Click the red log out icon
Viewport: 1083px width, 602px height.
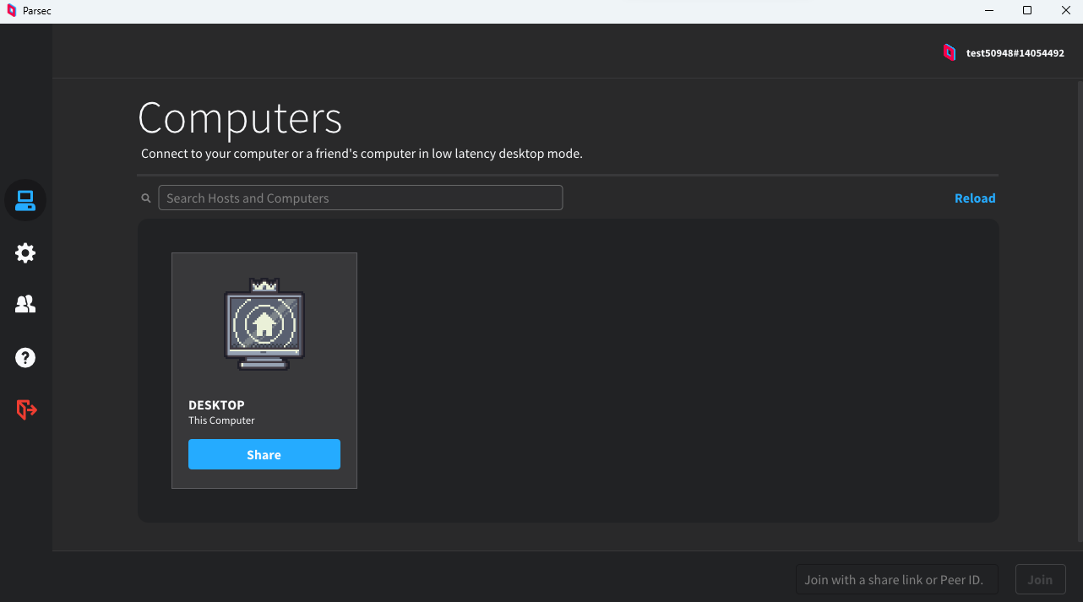point(26,409)
